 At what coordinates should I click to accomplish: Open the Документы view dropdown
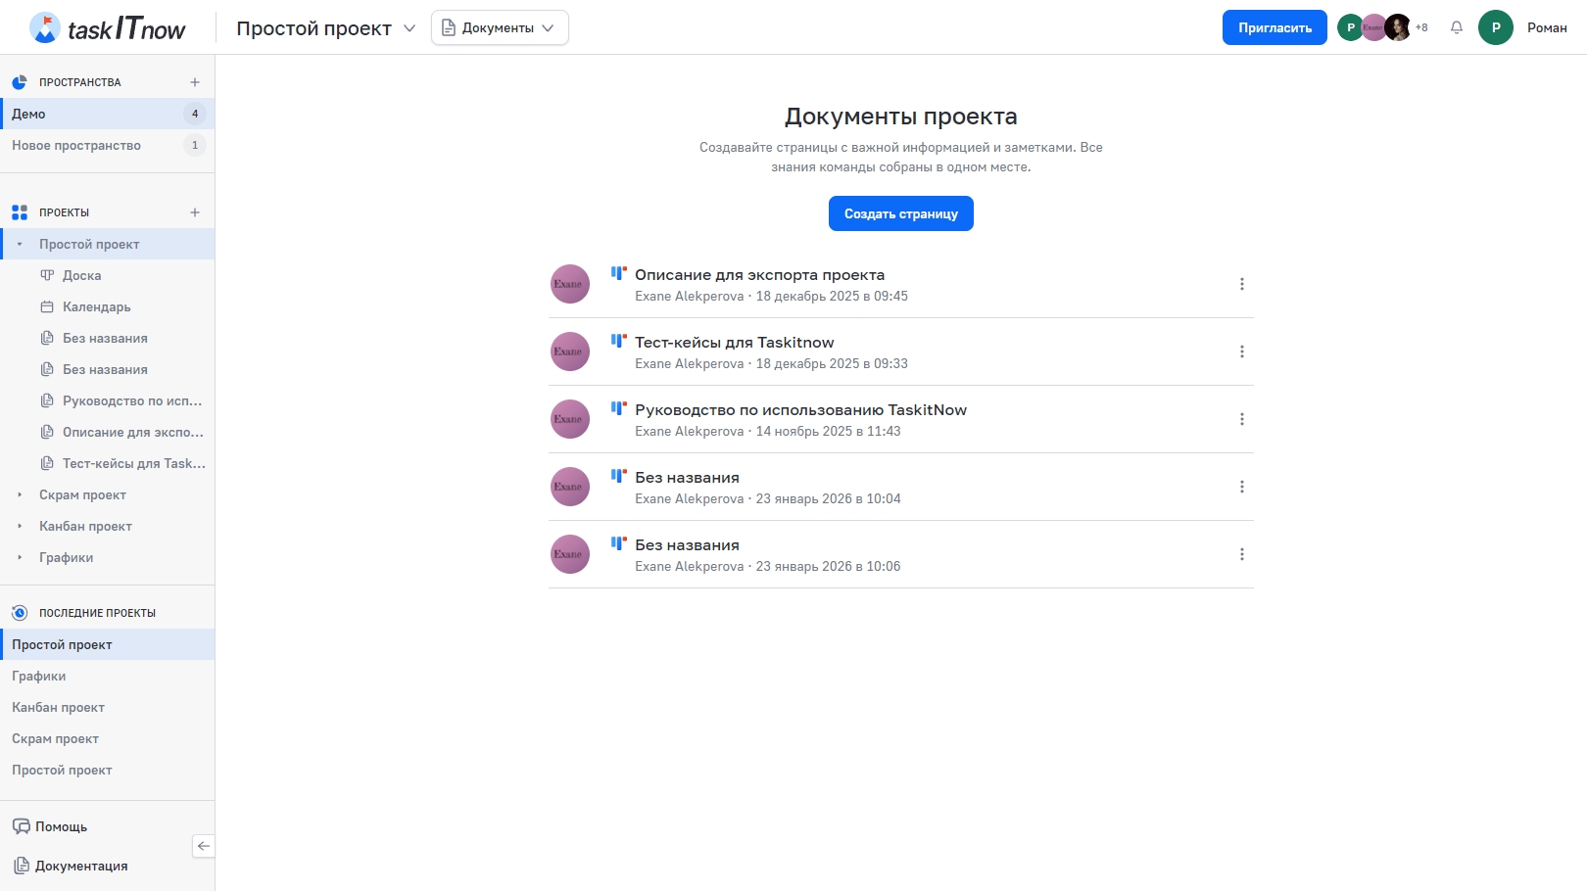[500, 27]
